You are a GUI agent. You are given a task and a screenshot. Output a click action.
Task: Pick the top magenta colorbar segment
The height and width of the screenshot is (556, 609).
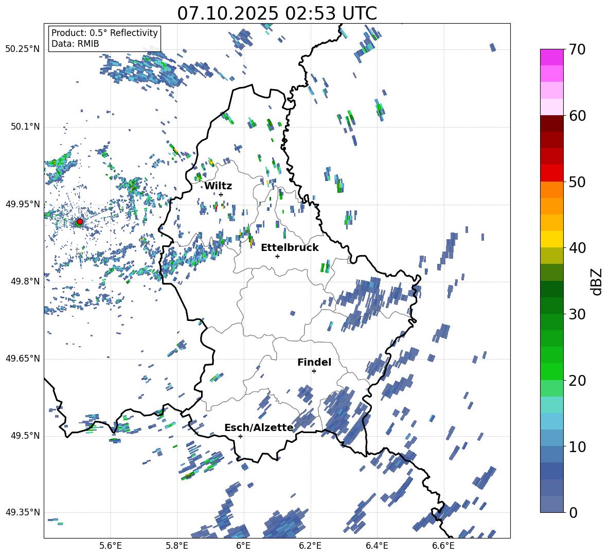552,57
